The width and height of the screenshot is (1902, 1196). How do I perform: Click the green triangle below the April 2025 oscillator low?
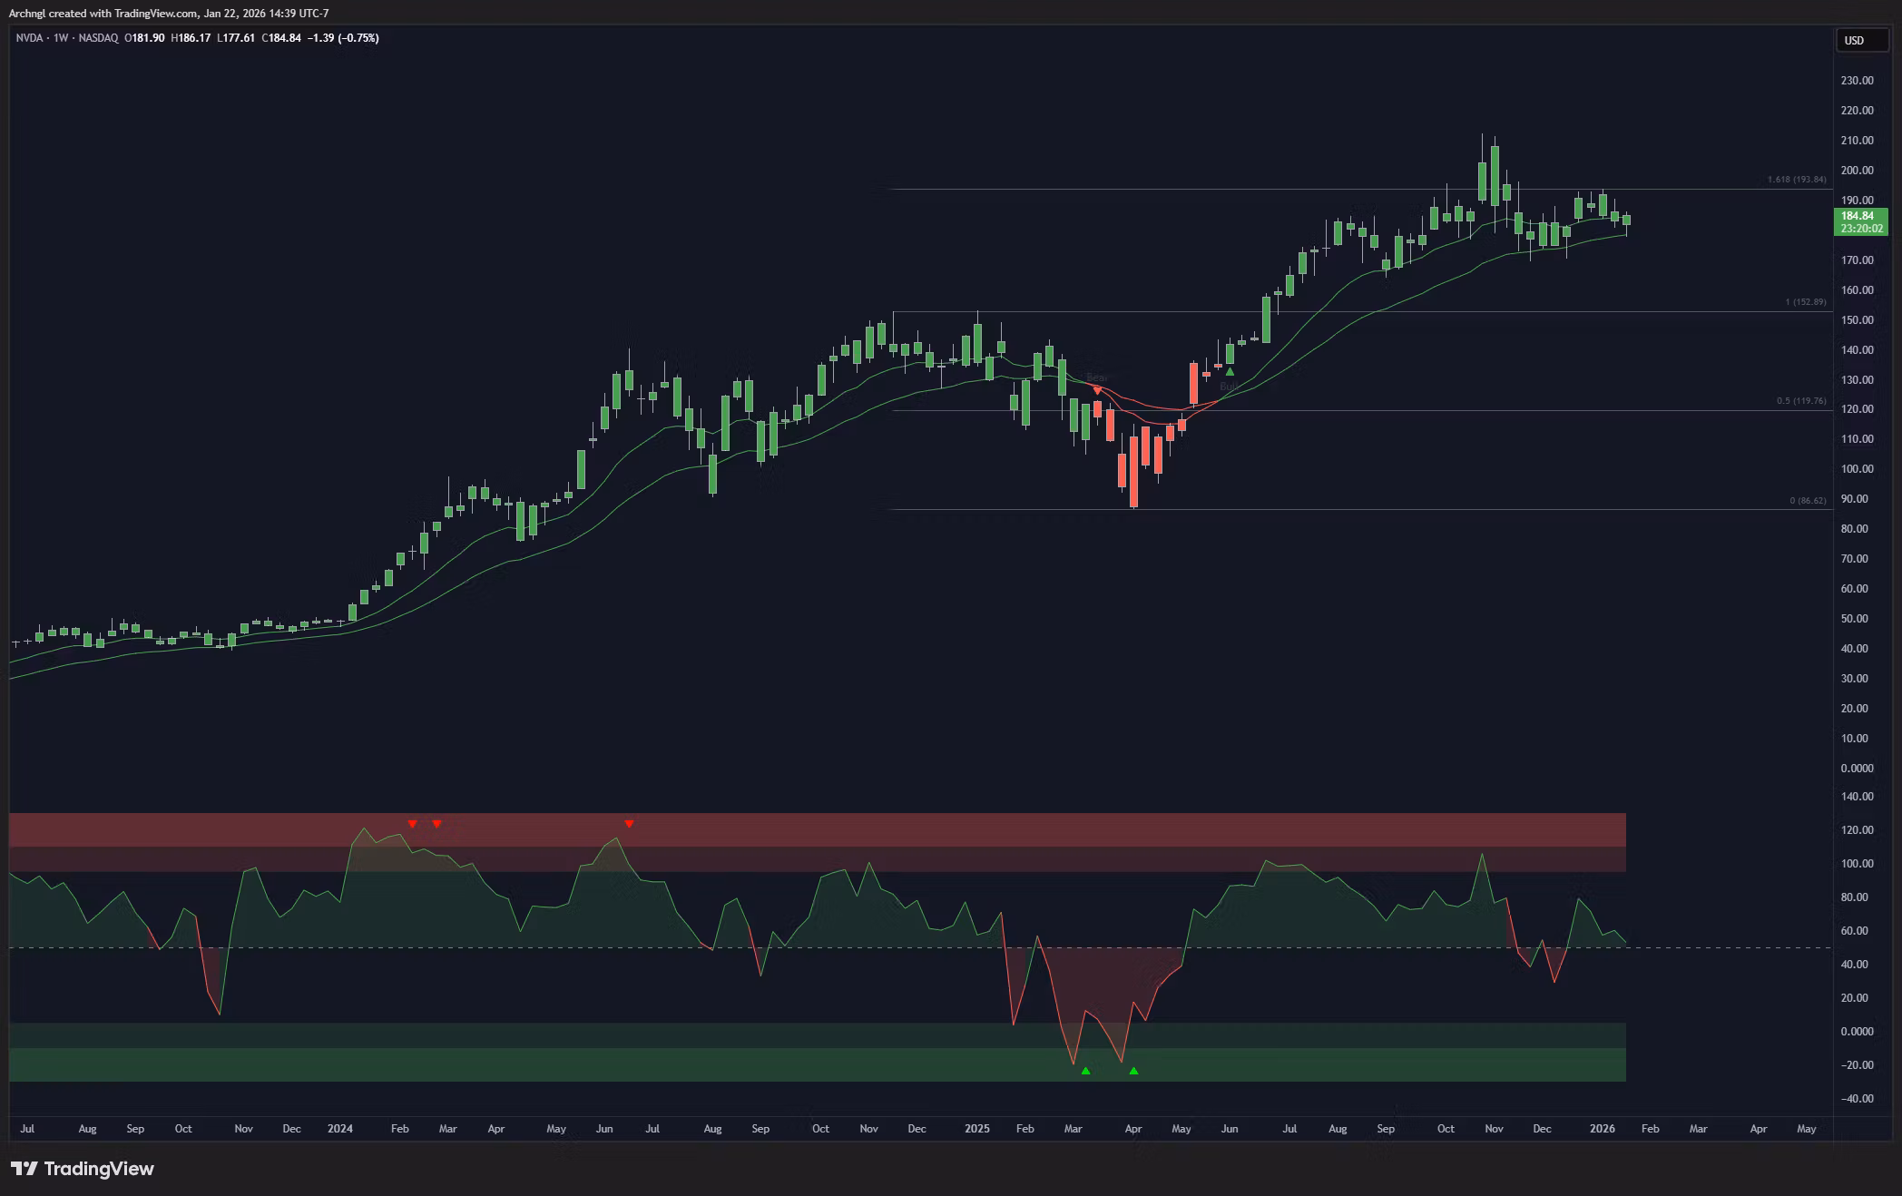pyautogui.click(x=1133, y=1071)
